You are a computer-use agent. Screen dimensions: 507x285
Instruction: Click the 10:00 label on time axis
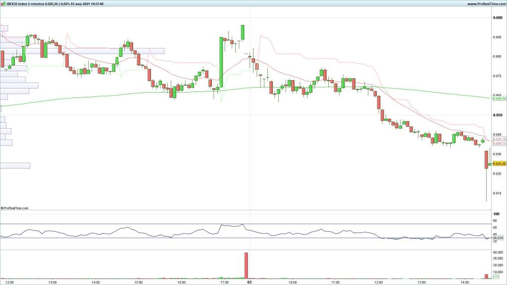pyautogui.click(x=292, y=283)
